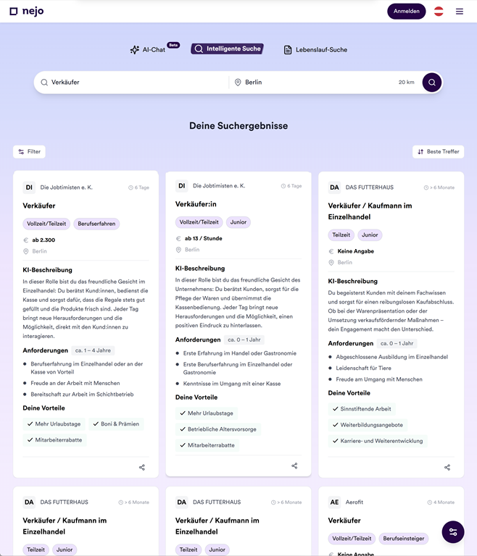Viewport: 477px width, 556px height.
Task: Expand the Beste Treffer sort dropdown
Action: coord(438,152)
